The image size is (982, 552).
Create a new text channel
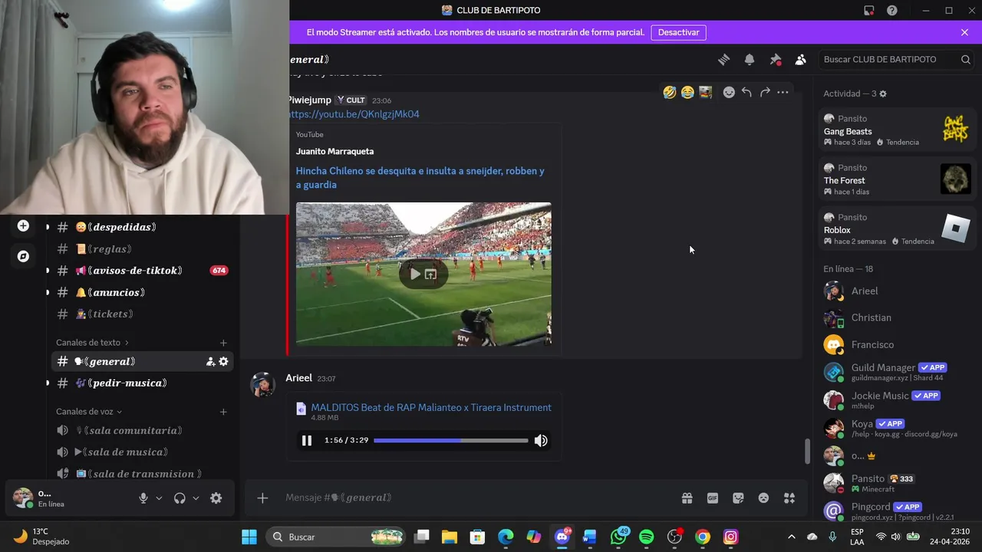(223, 343)
